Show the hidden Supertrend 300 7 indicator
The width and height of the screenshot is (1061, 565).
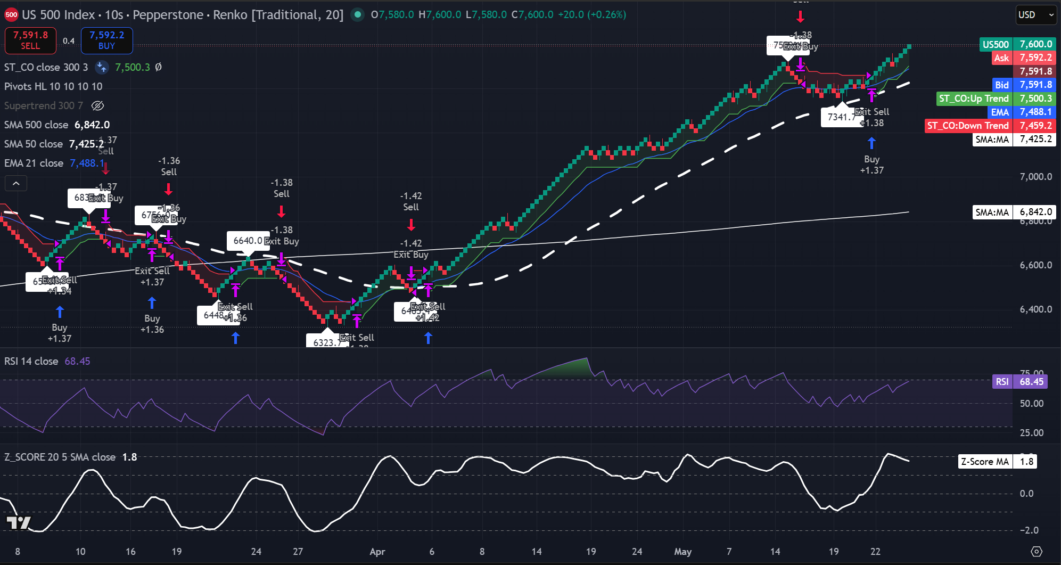coord(97,105)
